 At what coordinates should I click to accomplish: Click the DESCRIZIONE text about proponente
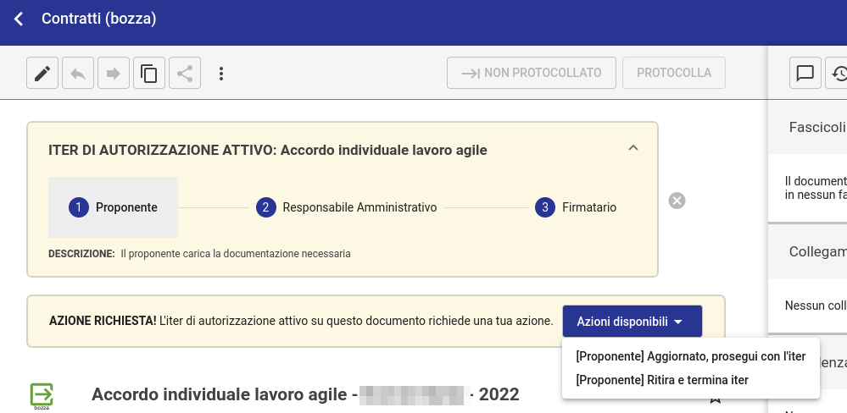click(x=199, y=253)
